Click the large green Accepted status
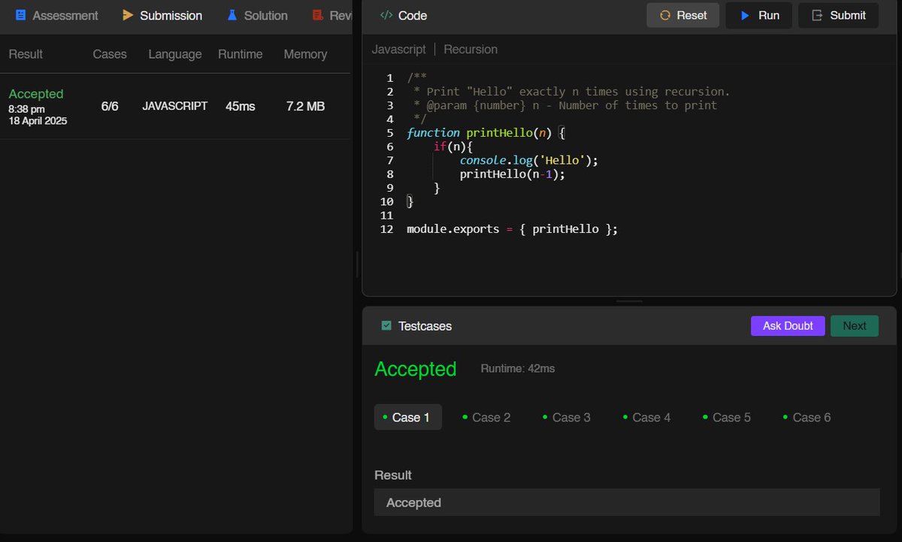 coord(416,369)
